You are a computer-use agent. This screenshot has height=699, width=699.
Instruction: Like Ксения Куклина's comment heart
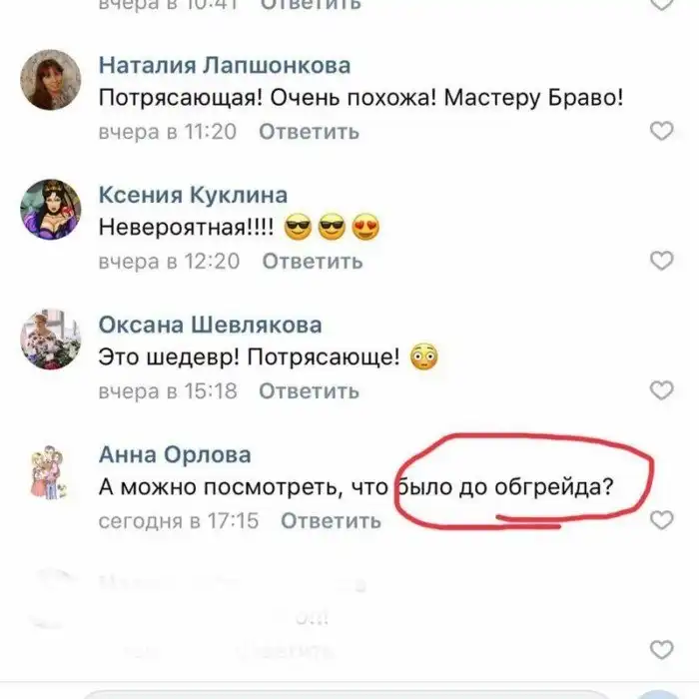click(661, 261)
